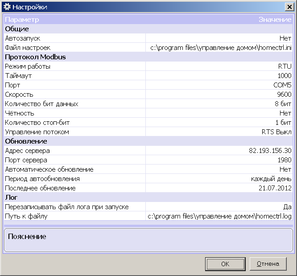Image resolution: width=297 pixels, height=276 pixels.
Task: Click the Параметр column header
Action: (x=22, y=20)
